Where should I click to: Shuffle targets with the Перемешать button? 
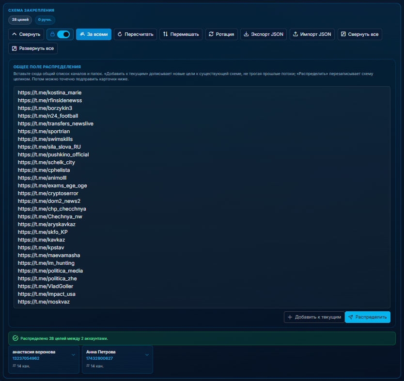(181, 34)
